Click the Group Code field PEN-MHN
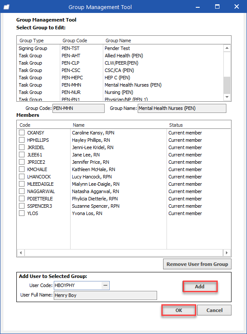 click(78, 108)
